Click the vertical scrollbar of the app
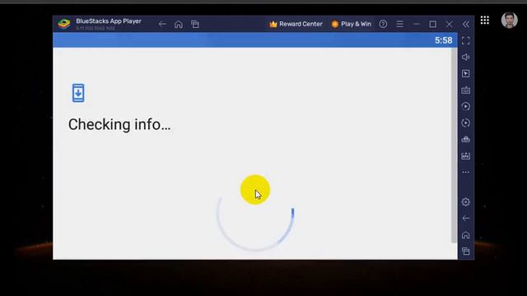This screenshot has width=527, height=296. coord(454,146)
